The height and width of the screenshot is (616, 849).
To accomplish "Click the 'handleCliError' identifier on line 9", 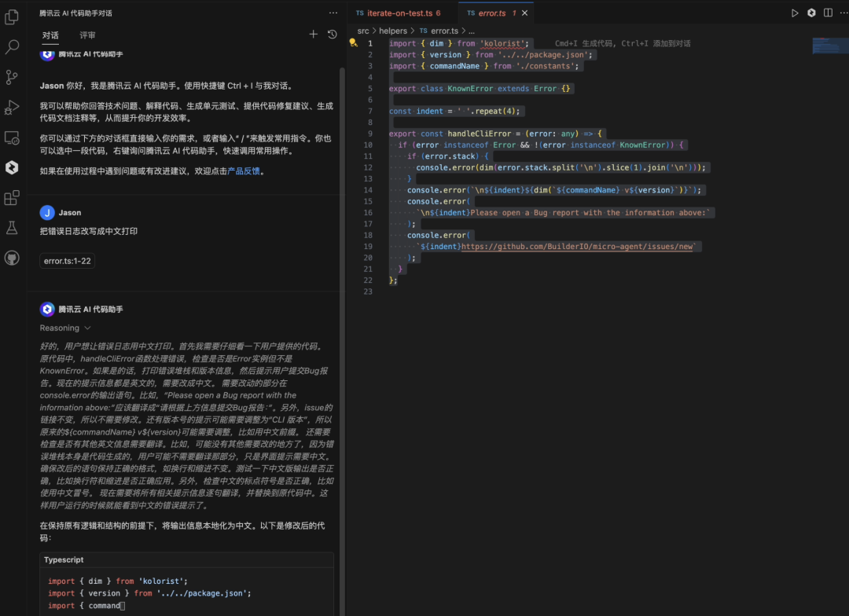I will tap(480, 134).
